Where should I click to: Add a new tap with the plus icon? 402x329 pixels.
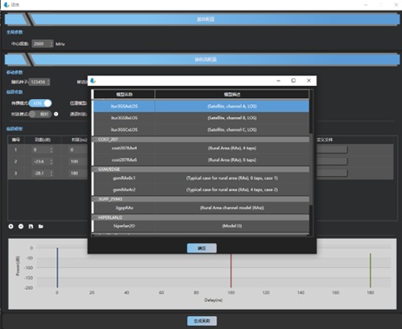coord(11,227)
